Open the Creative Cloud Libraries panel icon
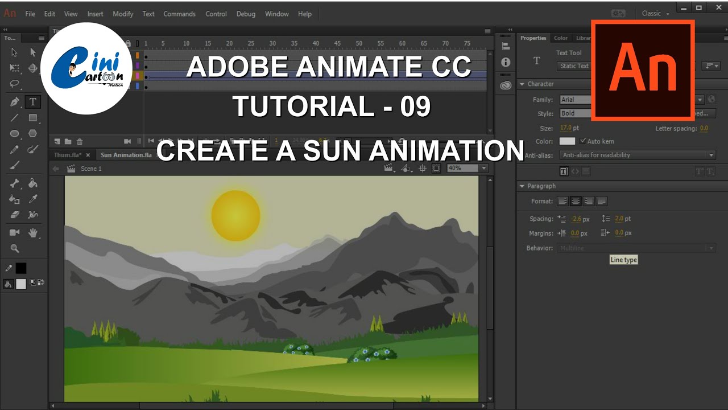The image size is (728, 410). pyautogui.click(x=506, y=85)
